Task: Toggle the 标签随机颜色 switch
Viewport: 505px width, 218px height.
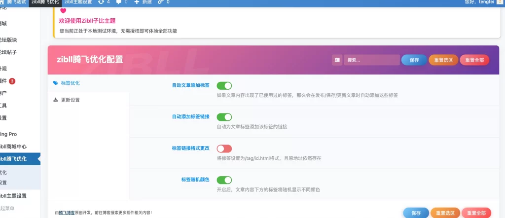Action: [x=224, y=180]
